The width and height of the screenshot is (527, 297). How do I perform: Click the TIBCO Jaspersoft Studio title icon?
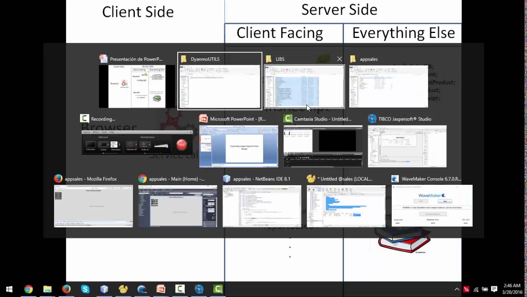[x=372, y=119]
